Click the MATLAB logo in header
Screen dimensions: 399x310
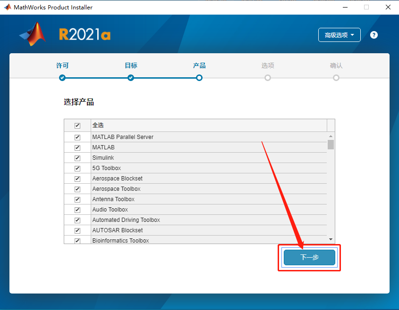tap(33, 34)
